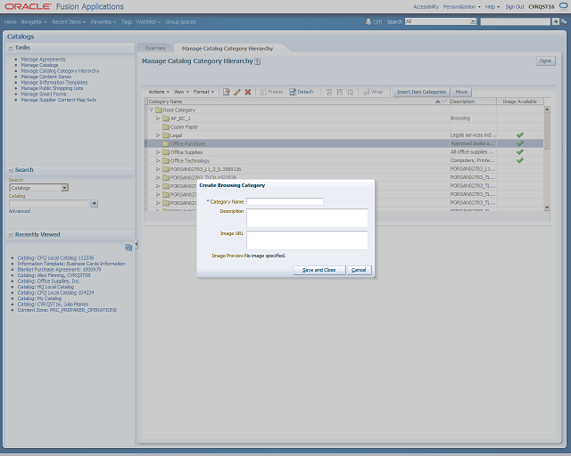Open the Catalogs search type dropdown
The height and width of the screenshot is (456, 571).
click(64, 188)
